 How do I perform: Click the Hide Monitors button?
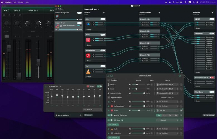click(x=209, y=115)
